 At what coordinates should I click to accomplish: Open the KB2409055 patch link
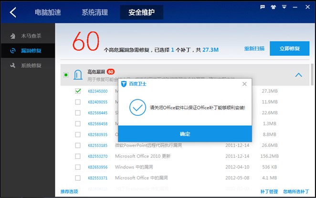point(98,102)
